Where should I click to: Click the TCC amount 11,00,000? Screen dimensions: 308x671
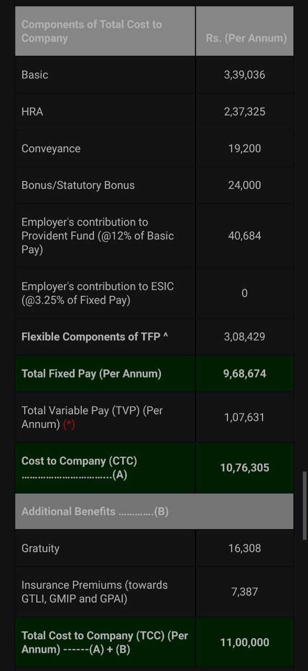click(x=245, y=642)
